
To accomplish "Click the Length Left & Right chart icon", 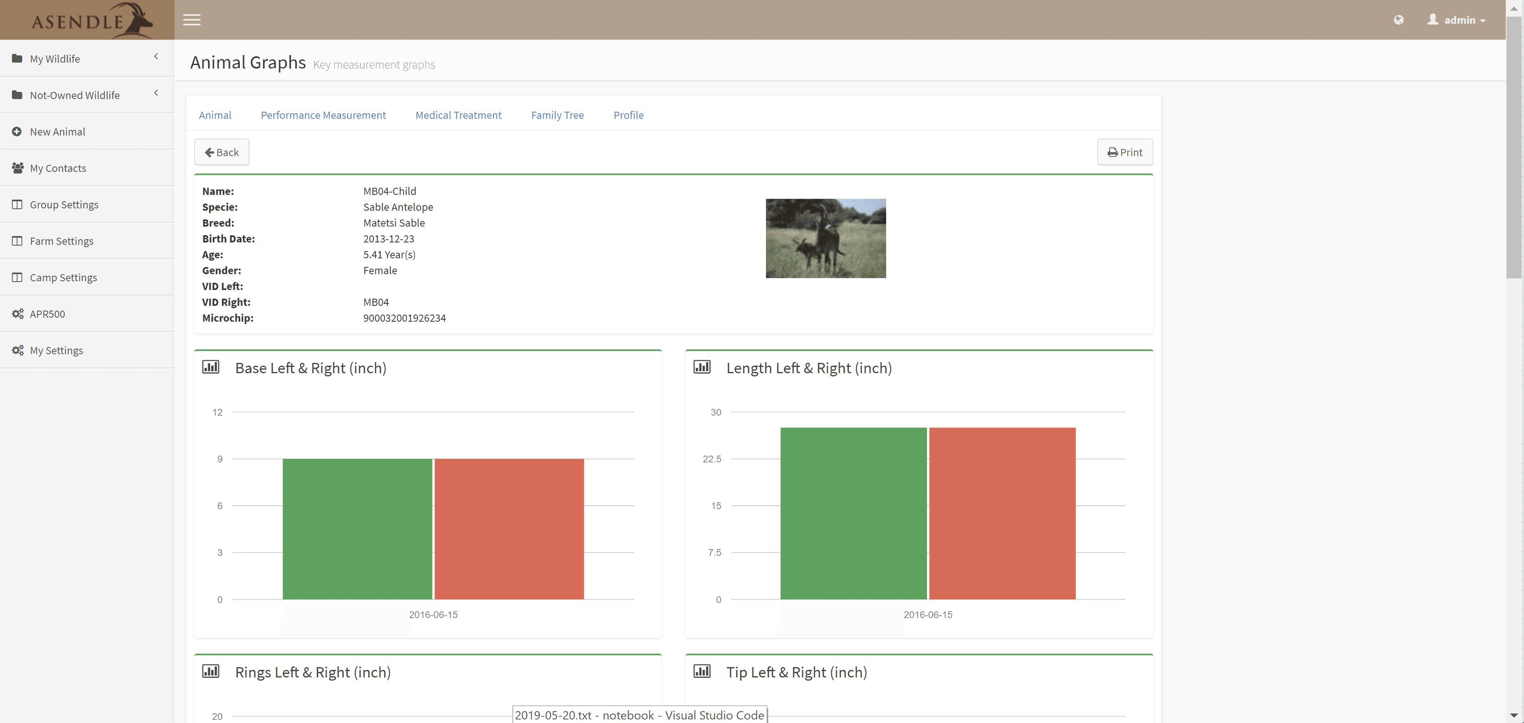I will click(x=702, y=367).
